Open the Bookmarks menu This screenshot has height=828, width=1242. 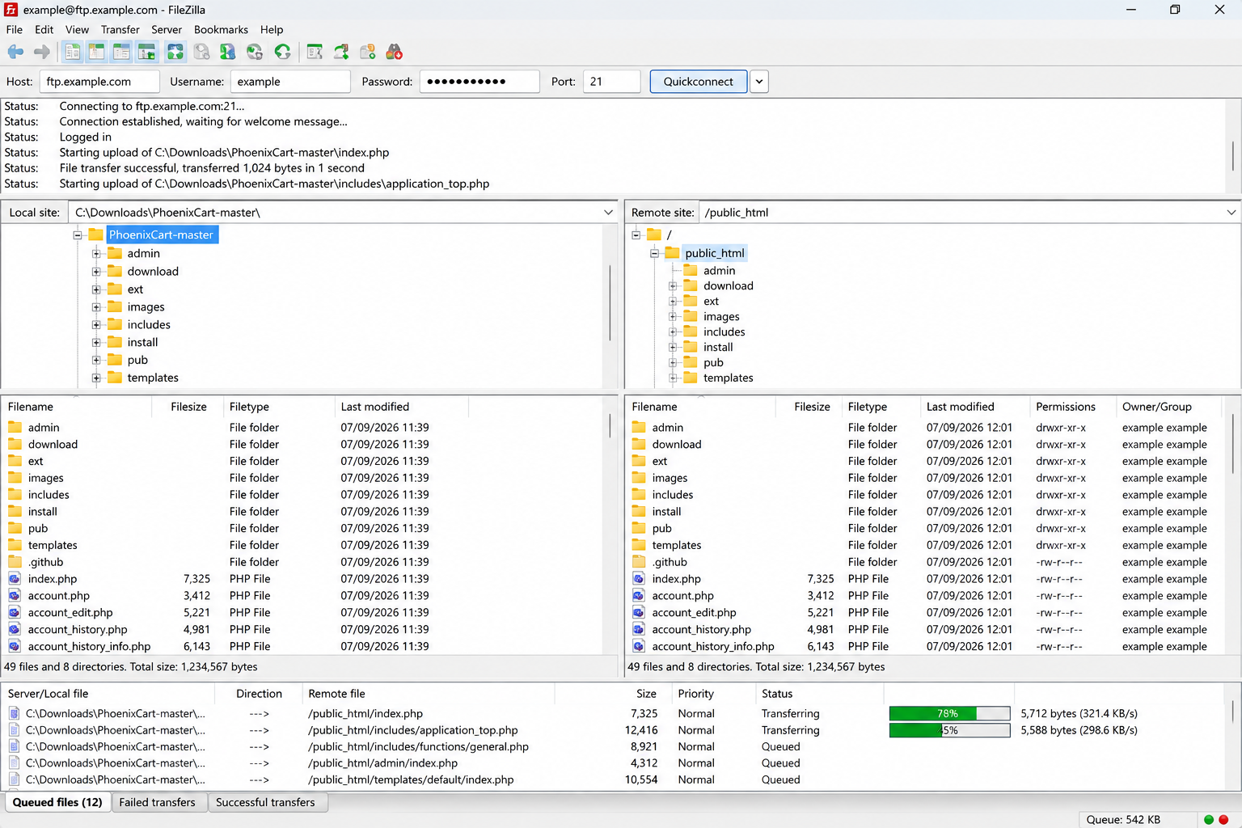pyautogui.click(x=221, y=30)
